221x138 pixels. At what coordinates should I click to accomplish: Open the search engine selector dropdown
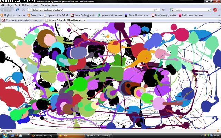click(172, 10)
